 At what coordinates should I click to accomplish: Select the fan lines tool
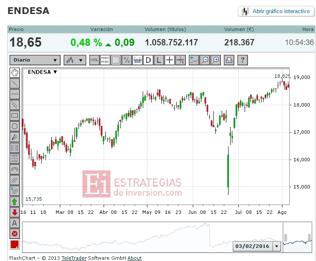[x=14, y=137]
